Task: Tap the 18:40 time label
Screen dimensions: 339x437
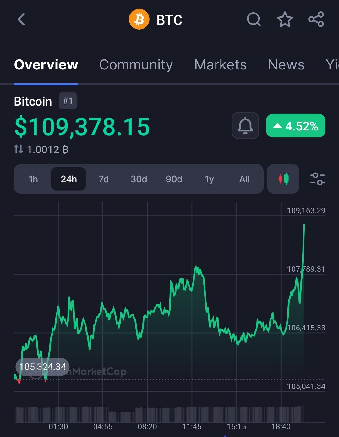Action: [281, 427]
